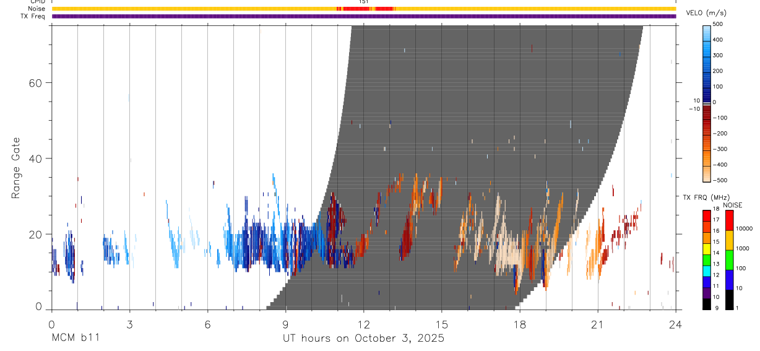Click the 'UT hours on October 3, 2025' label
760x351 pixels.
tap(363, 339)
